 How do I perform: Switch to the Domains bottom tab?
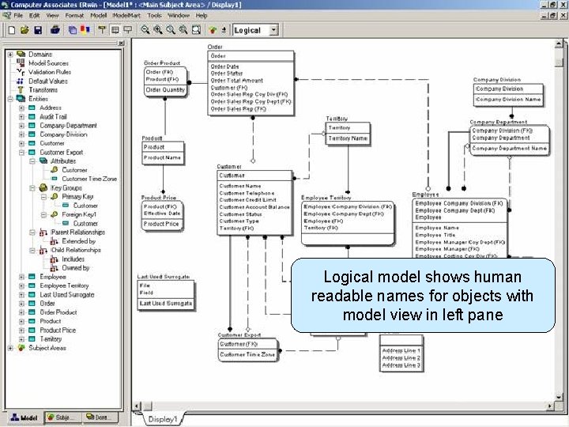tap(100, 418)
